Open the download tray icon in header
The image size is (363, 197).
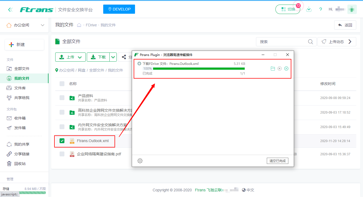tap(309, 9)
